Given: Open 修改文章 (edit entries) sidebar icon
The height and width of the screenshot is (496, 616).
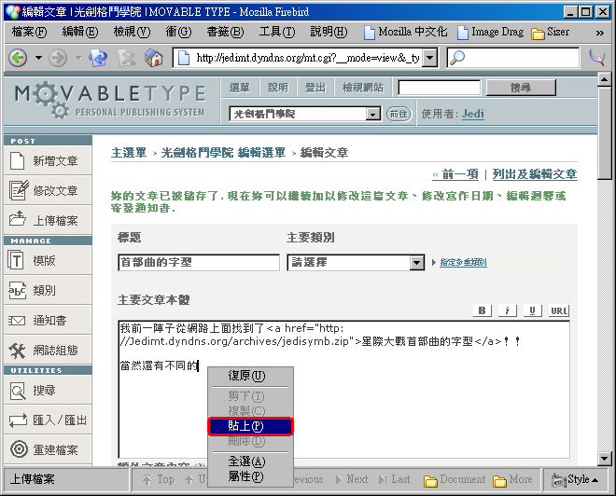Looking at the screenshot, I should coord(19,190).
